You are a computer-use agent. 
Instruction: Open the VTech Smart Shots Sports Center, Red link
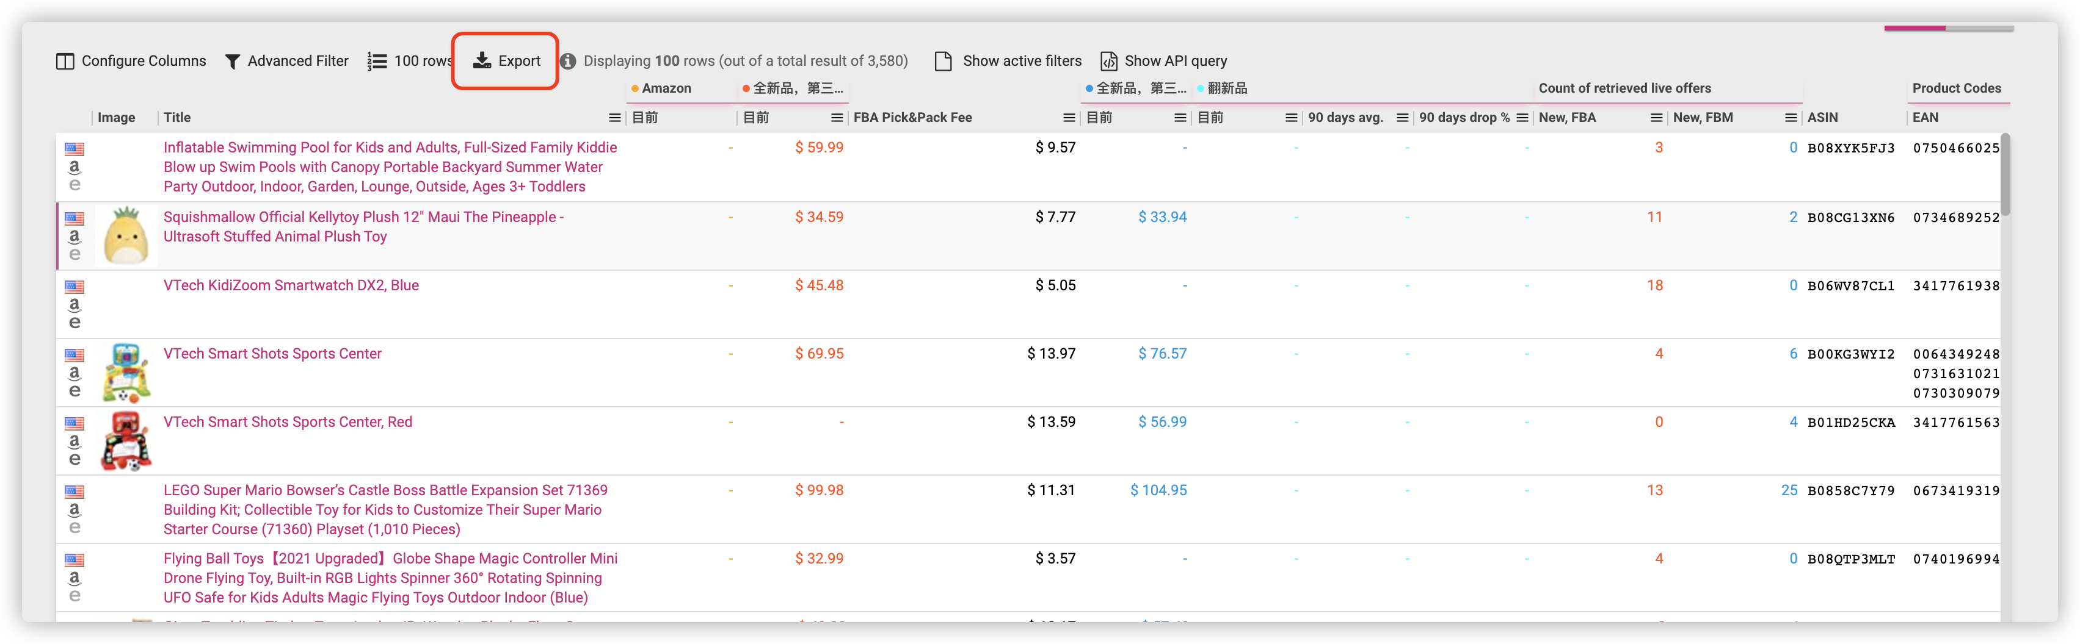pos(288,423)
